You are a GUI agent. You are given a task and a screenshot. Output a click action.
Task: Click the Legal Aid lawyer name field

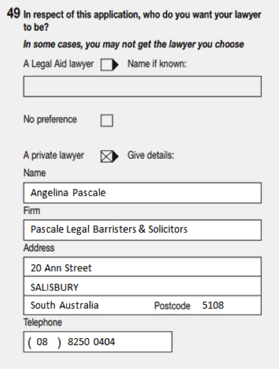(x=142, y=86)
